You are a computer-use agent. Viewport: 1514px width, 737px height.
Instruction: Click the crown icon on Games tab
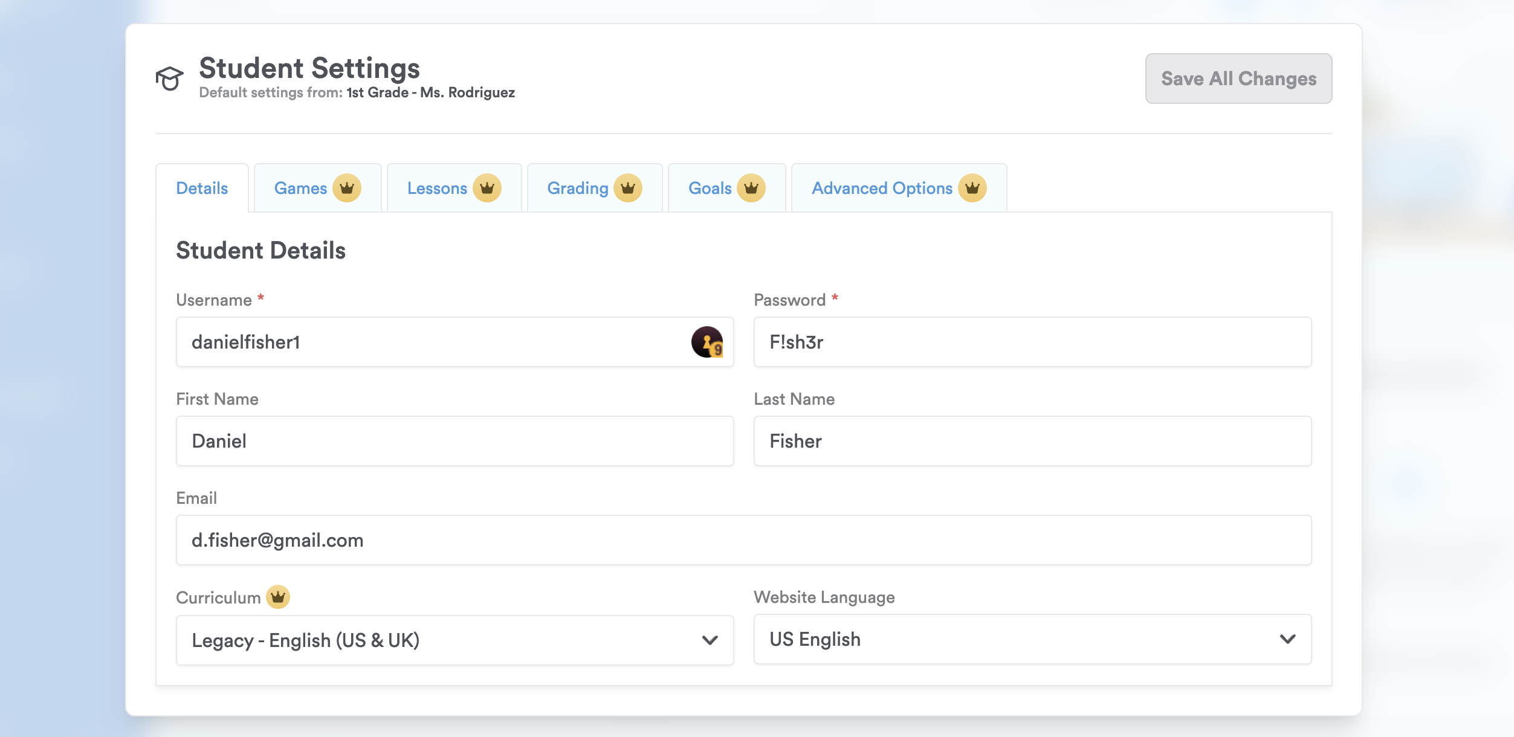[347, 188]
